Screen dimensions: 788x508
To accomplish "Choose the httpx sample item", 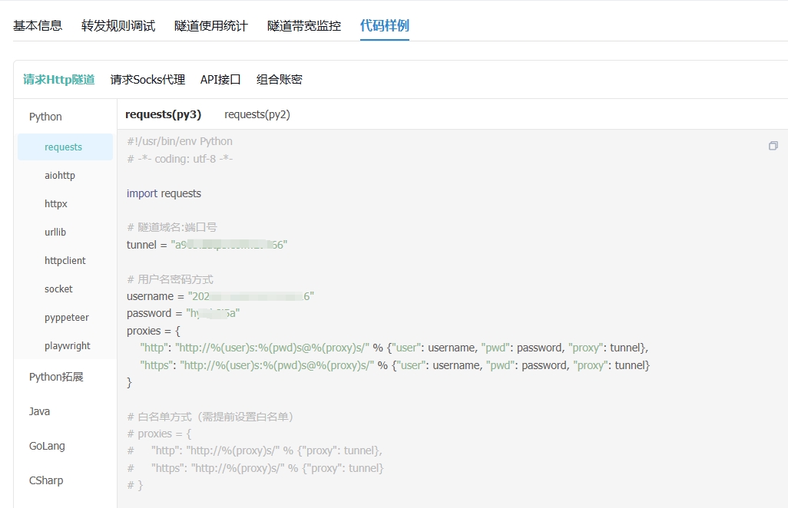I will point(56,204).
